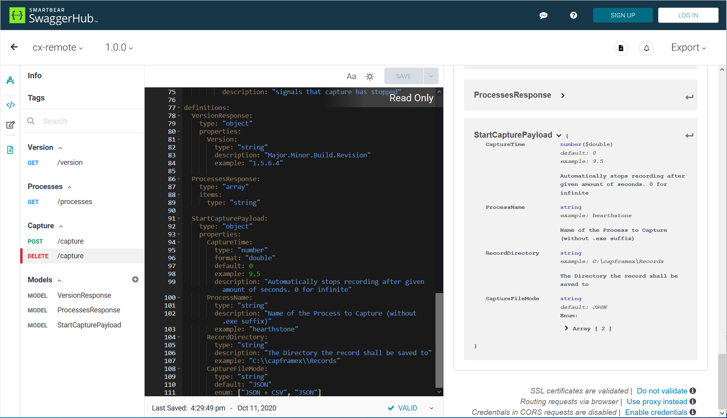
Task: Open the document sidebar icon
Action: 10,150
